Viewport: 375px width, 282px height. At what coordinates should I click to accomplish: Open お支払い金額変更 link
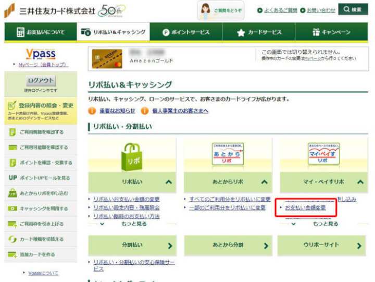coord(305,208)
